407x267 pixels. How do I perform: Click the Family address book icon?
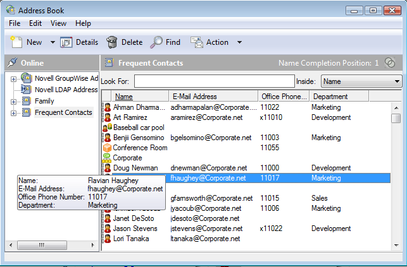click(x=26, y=101)
